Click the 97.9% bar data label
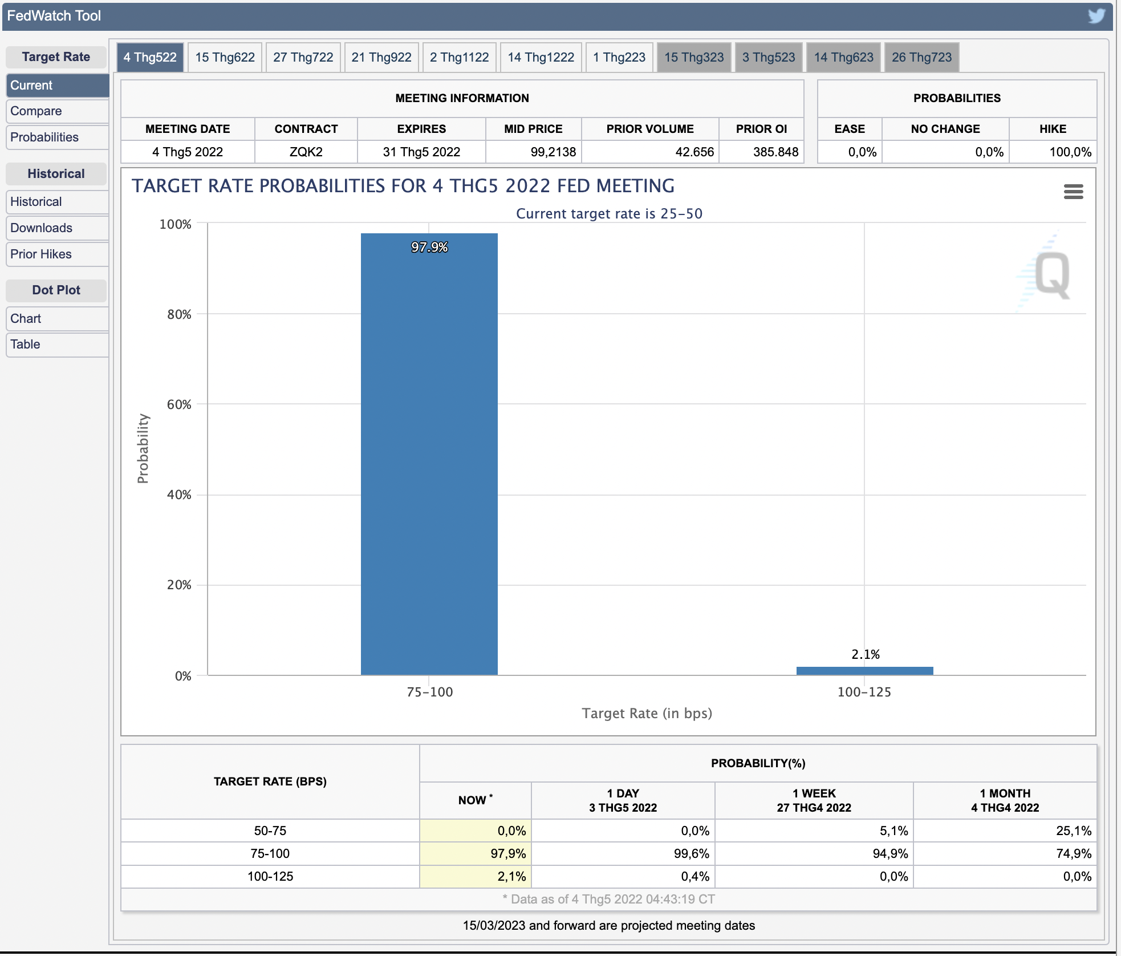 (x=429, y=247)
